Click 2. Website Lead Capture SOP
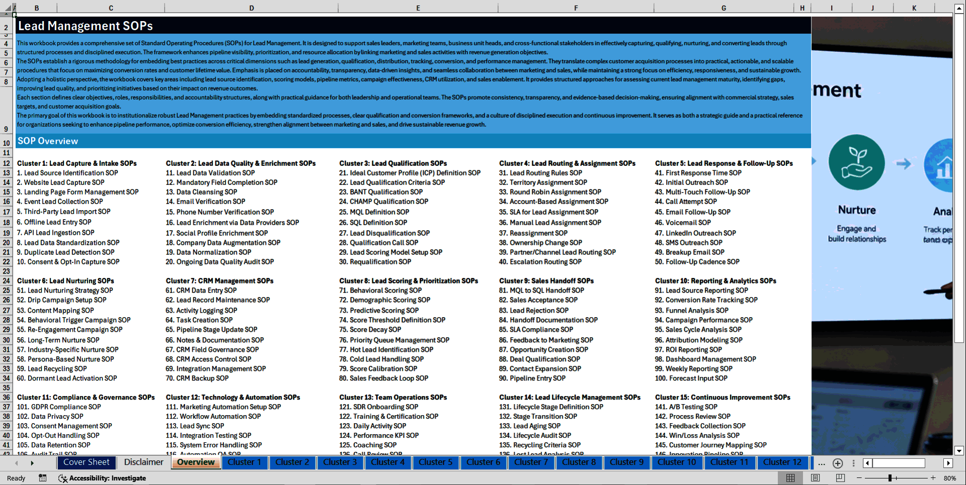 click(61, 182)
